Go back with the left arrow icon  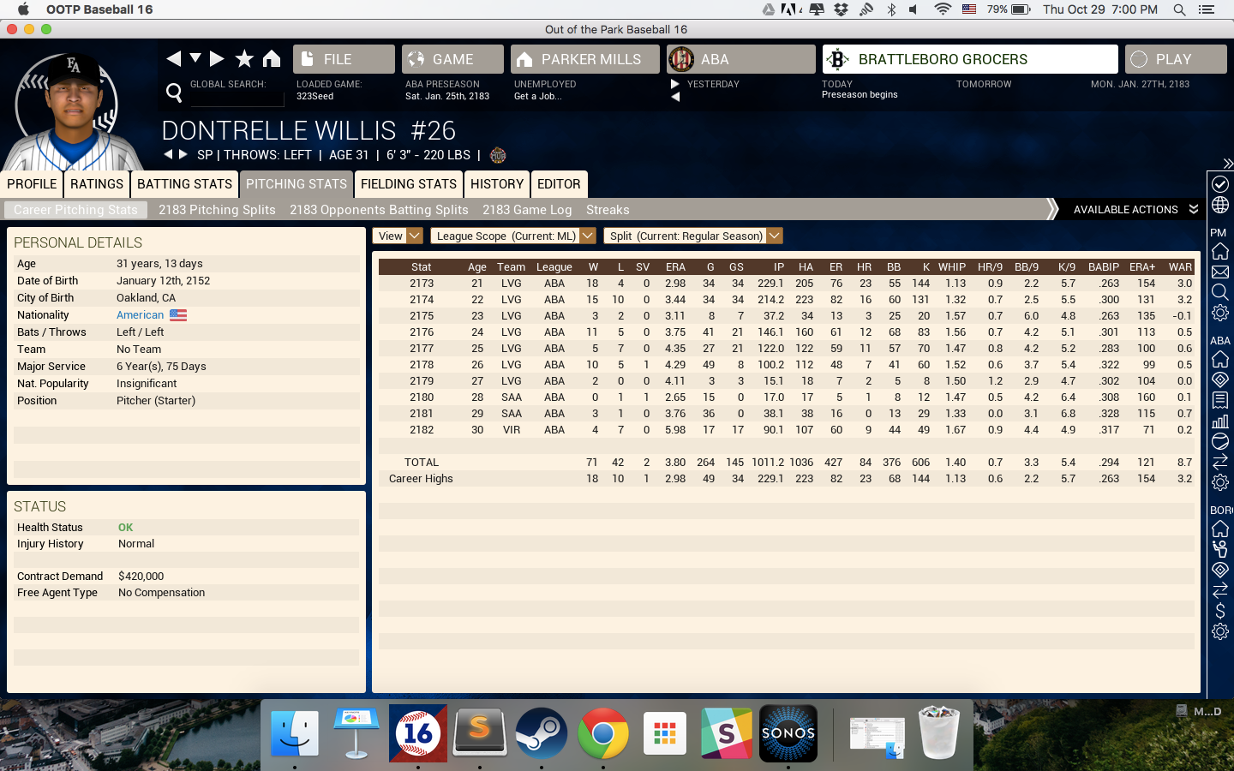coord(174,58)
